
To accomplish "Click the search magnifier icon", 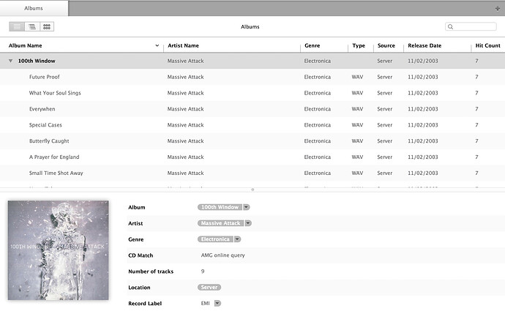I will tap(451, 27).
